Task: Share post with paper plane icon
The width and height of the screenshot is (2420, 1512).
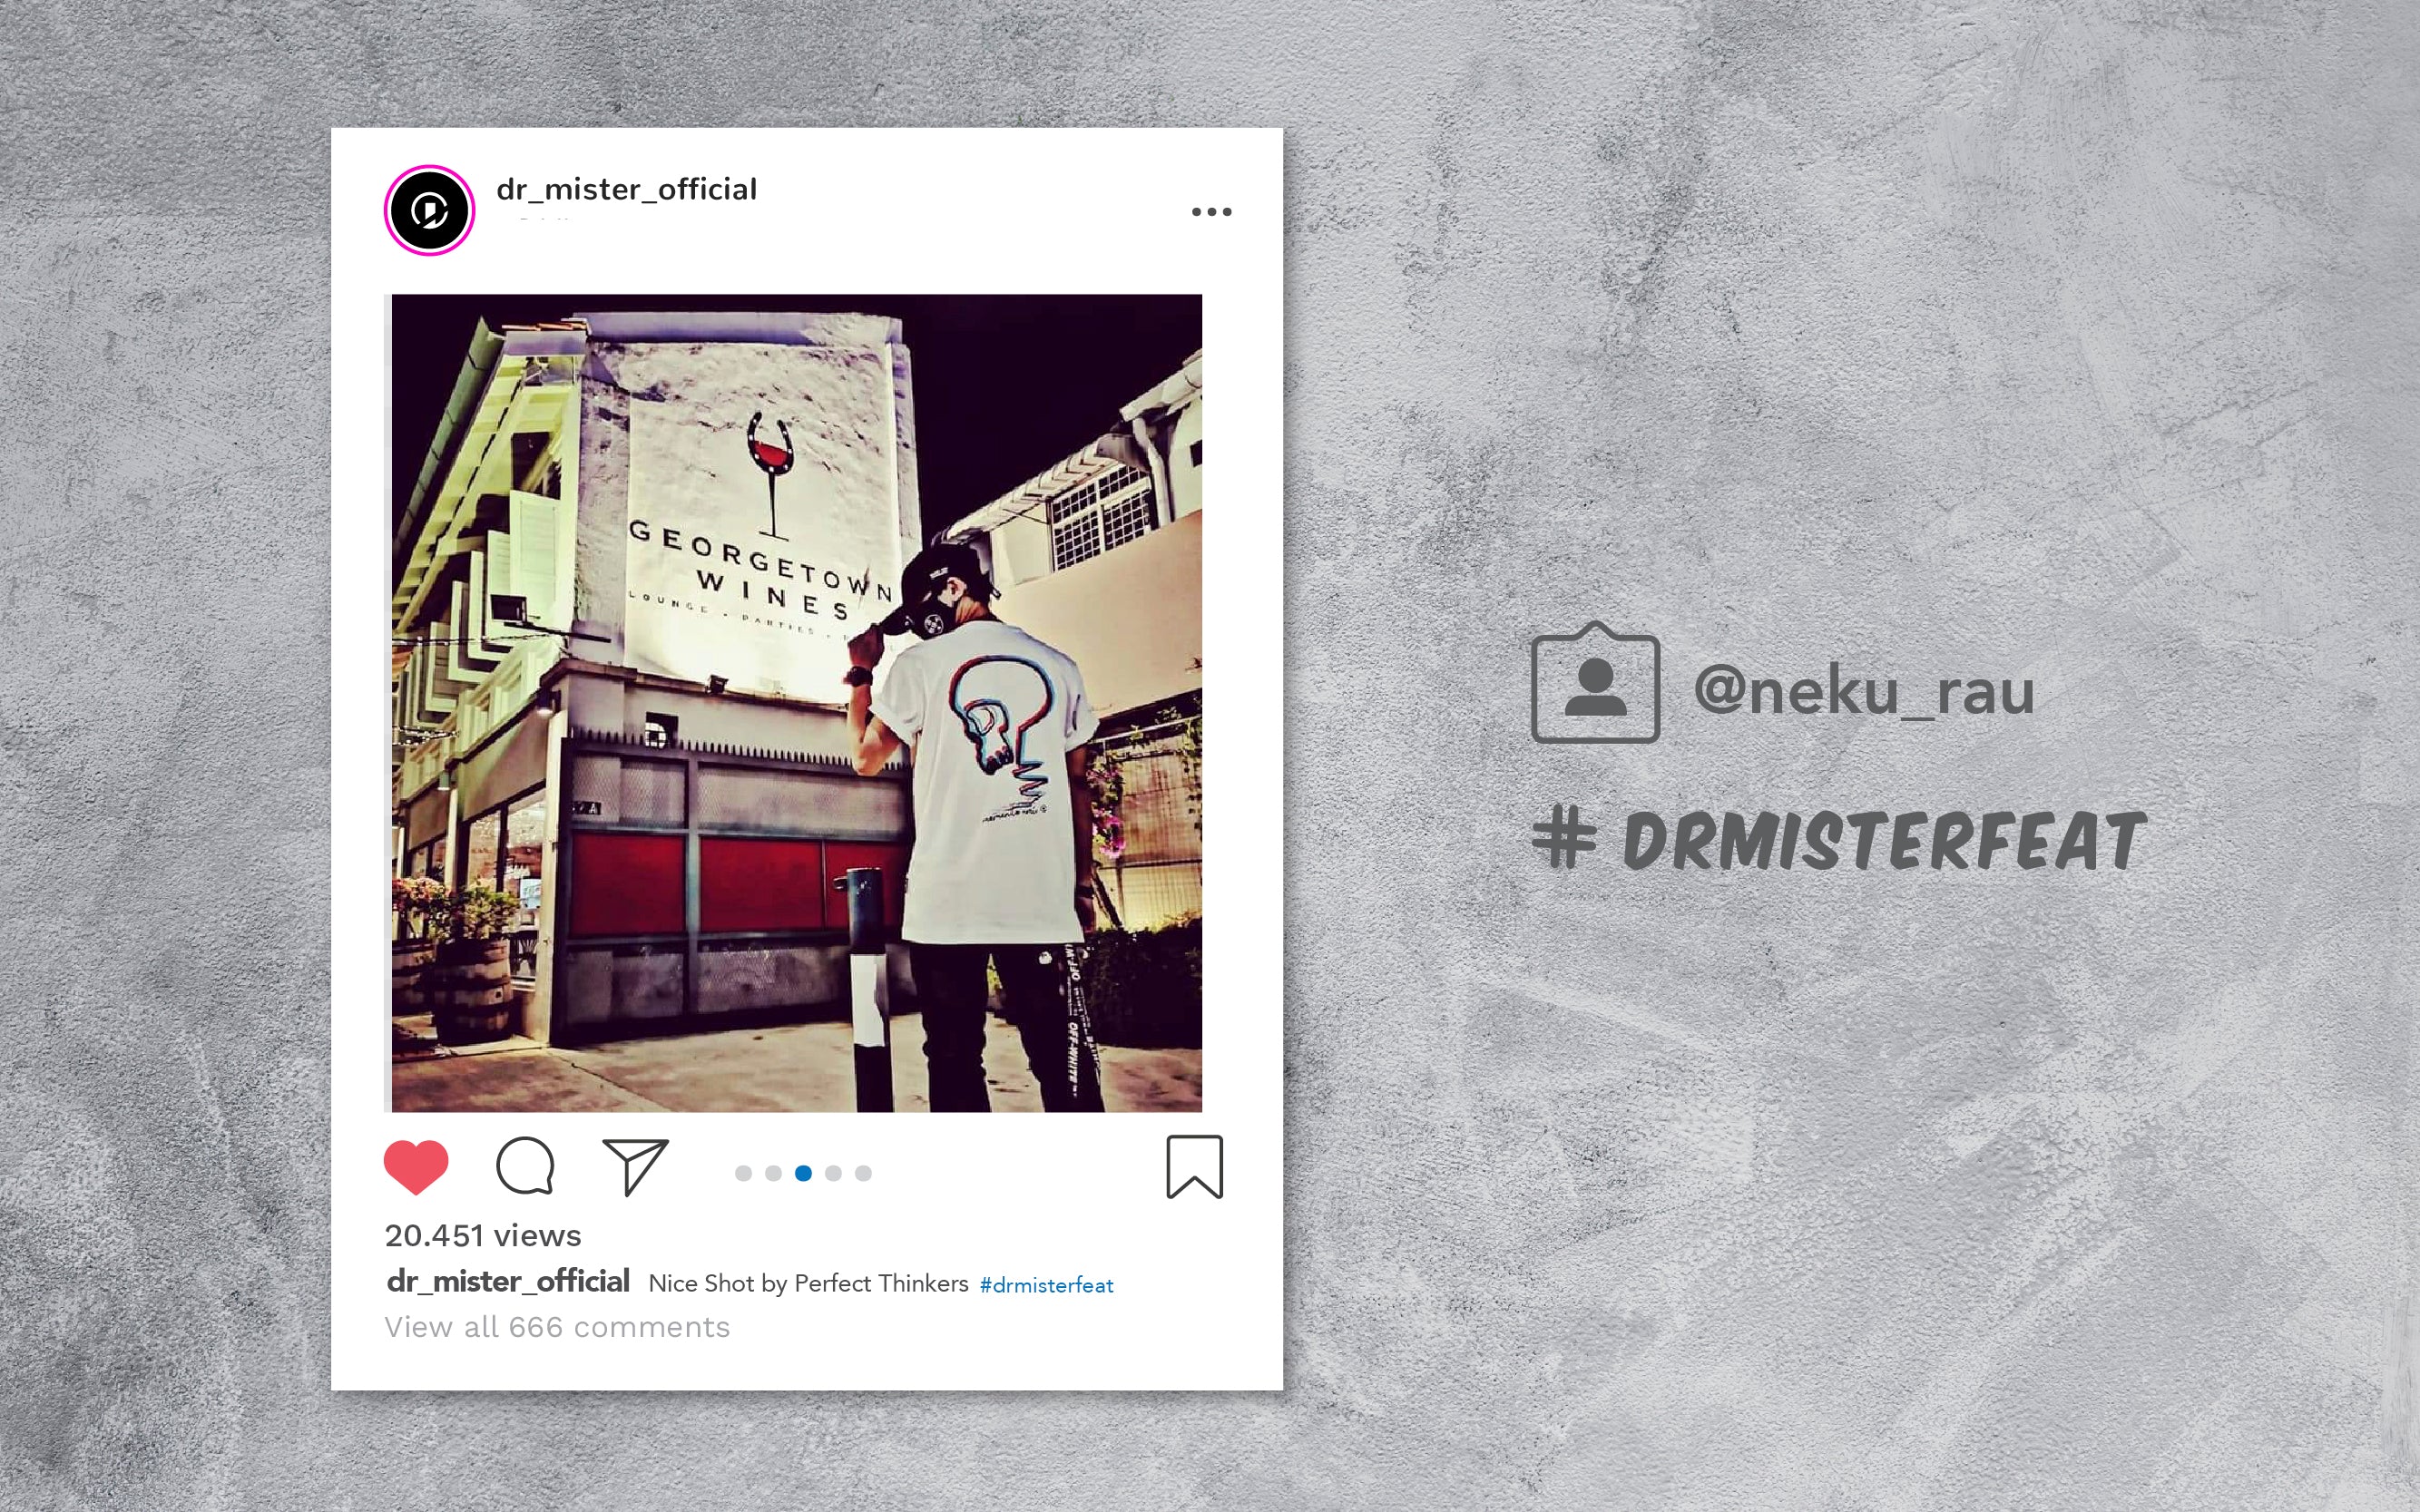Action: 635,1166
